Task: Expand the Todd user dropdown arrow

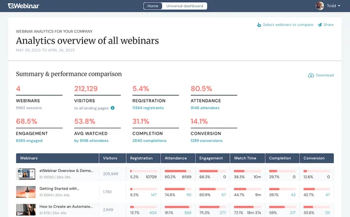Action: [339, 6]
